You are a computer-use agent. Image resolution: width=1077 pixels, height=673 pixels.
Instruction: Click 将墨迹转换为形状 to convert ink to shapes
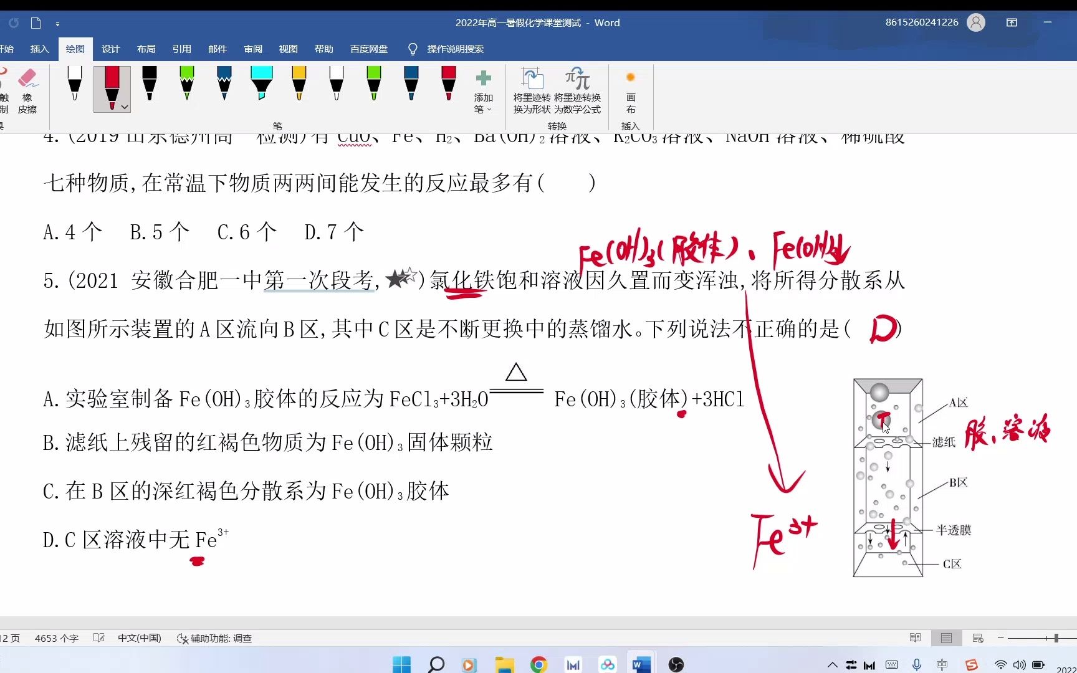tap(533, 90)
